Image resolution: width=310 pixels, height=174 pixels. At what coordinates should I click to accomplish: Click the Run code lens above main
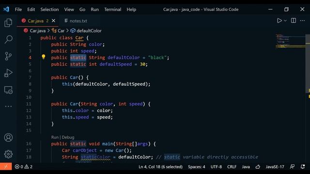[55, 137]
